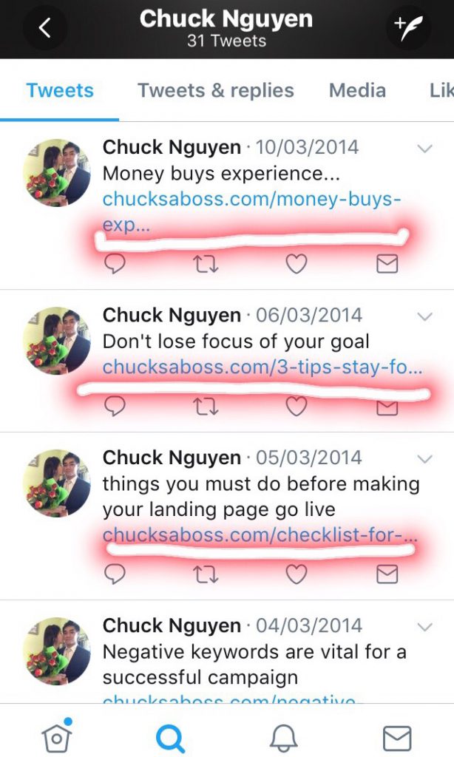Open avatar on Negative keywords tweet

pos(56,651)
